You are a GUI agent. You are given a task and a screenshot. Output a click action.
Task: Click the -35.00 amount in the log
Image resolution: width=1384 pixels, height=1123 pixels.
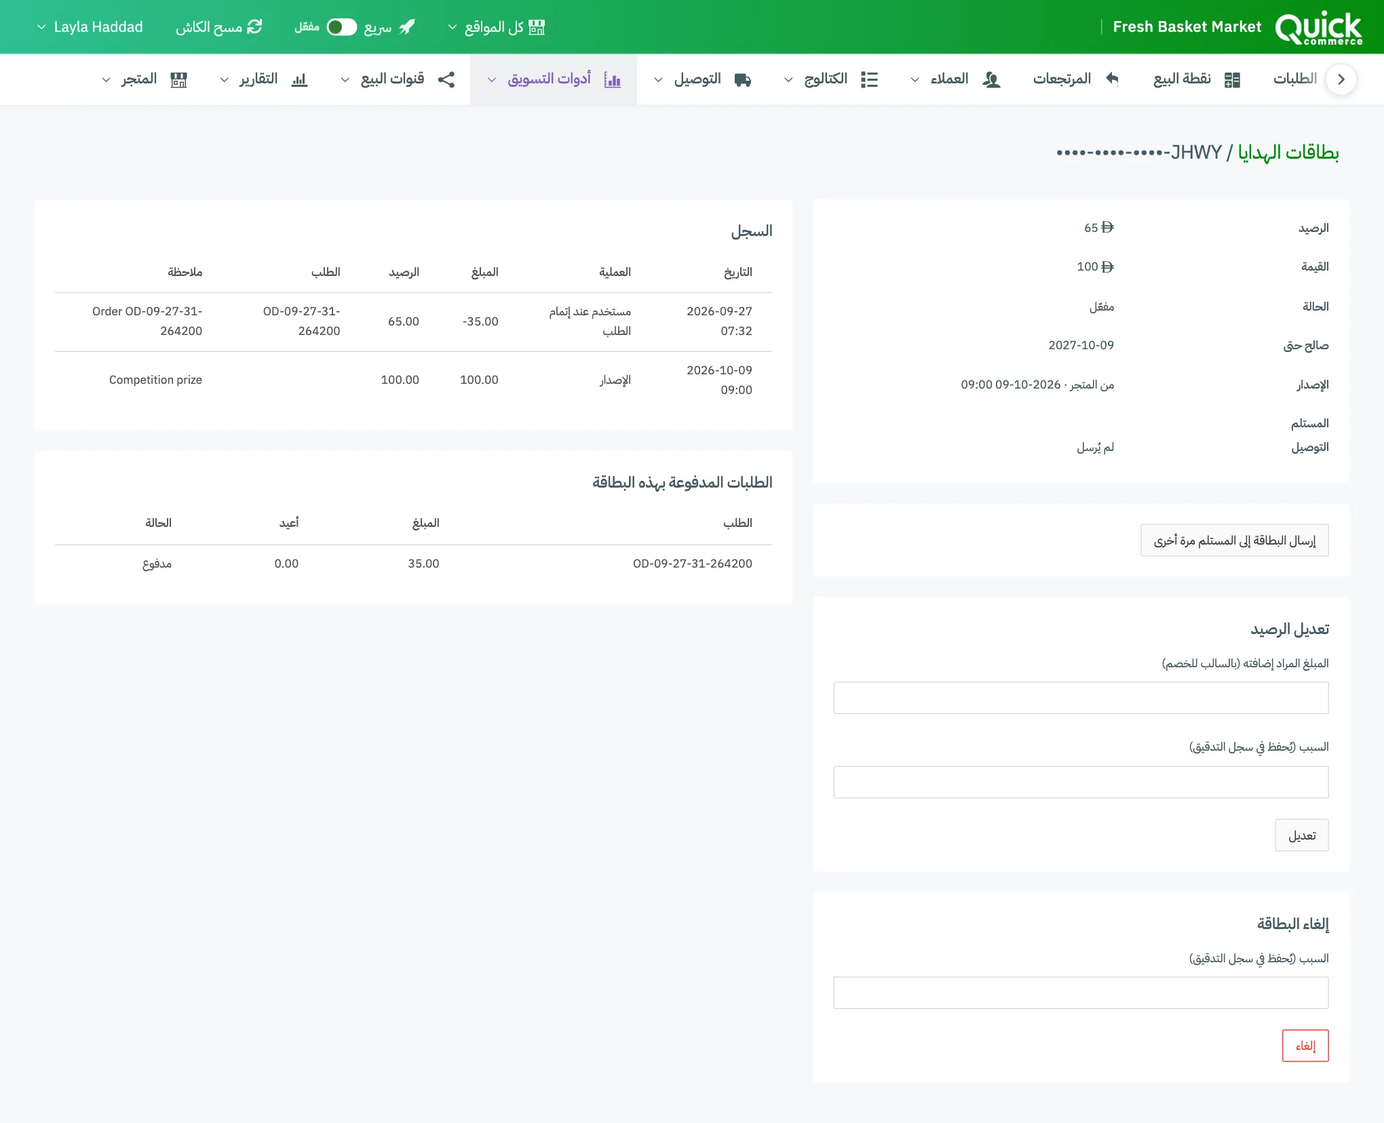pyautogui.click(x=480, y=321)
